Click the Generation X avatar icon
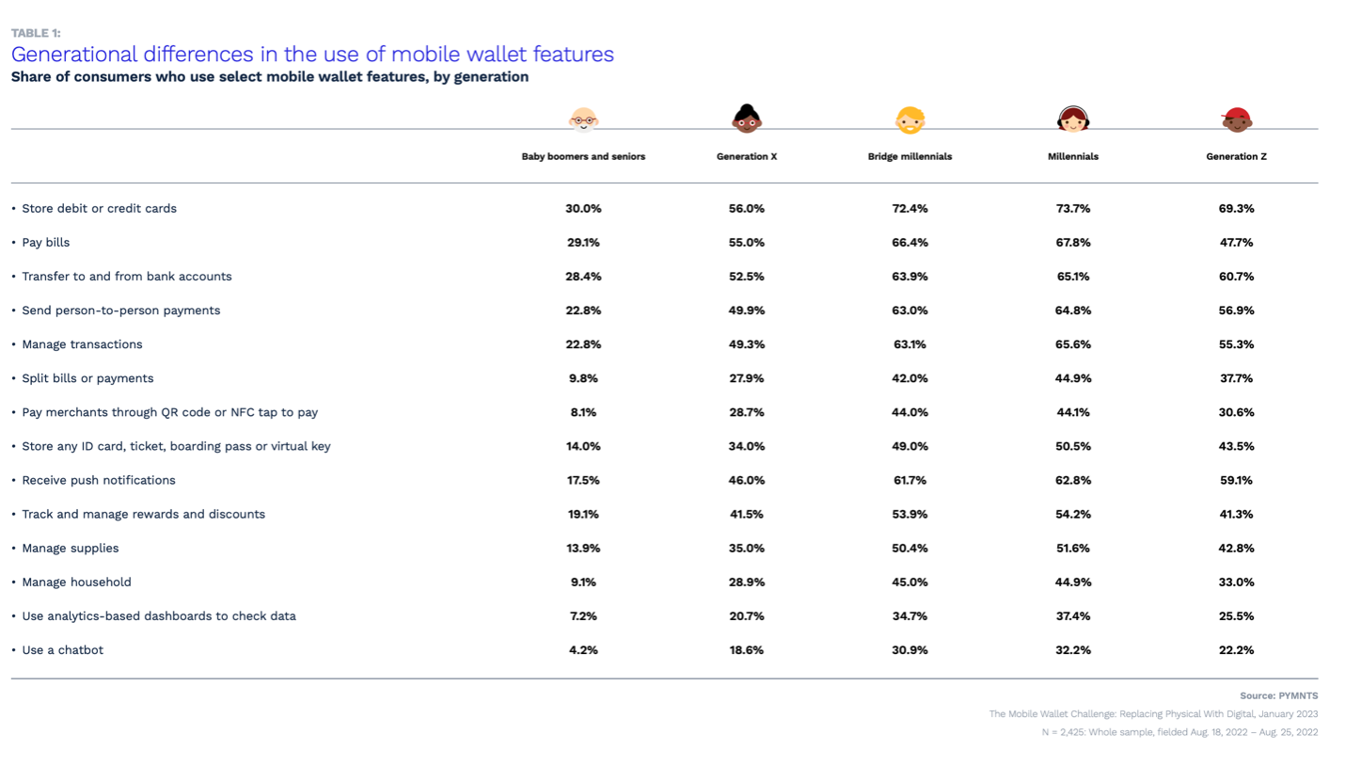The image size is (1345, 782). (747, 119)
